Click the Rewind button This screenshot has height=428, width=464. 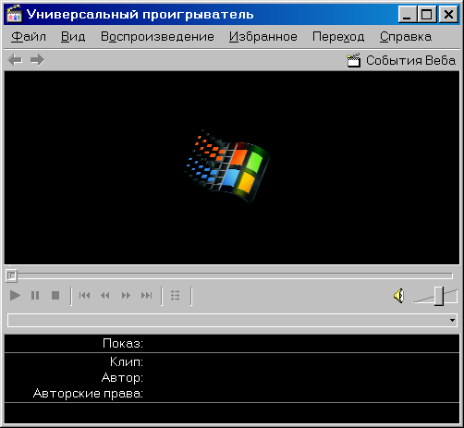click(x=105, y=296)
